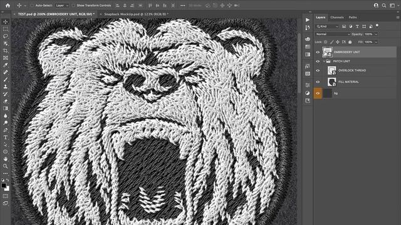This screenshot has width=401, height=225.
Task: Select the Rectangular Marquee tool
Action: tap(6, 29)
